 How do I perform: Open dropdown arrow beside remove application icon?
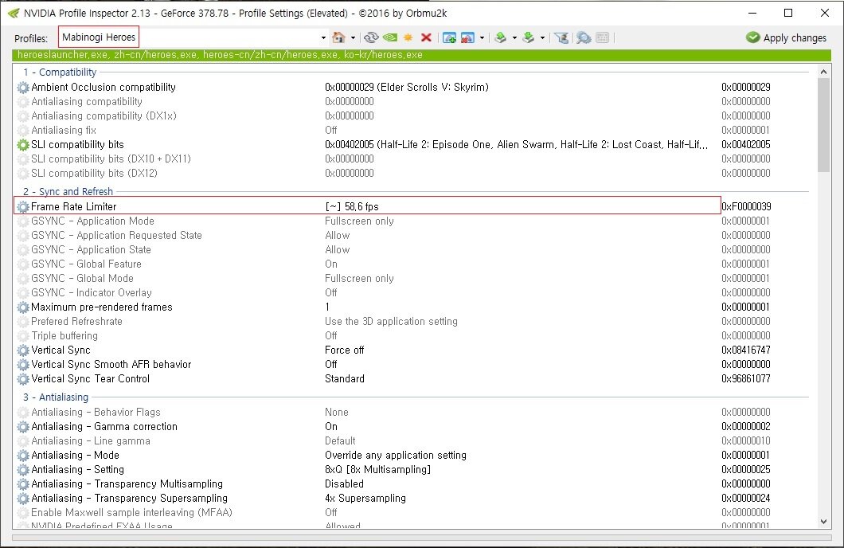(482, 37)
